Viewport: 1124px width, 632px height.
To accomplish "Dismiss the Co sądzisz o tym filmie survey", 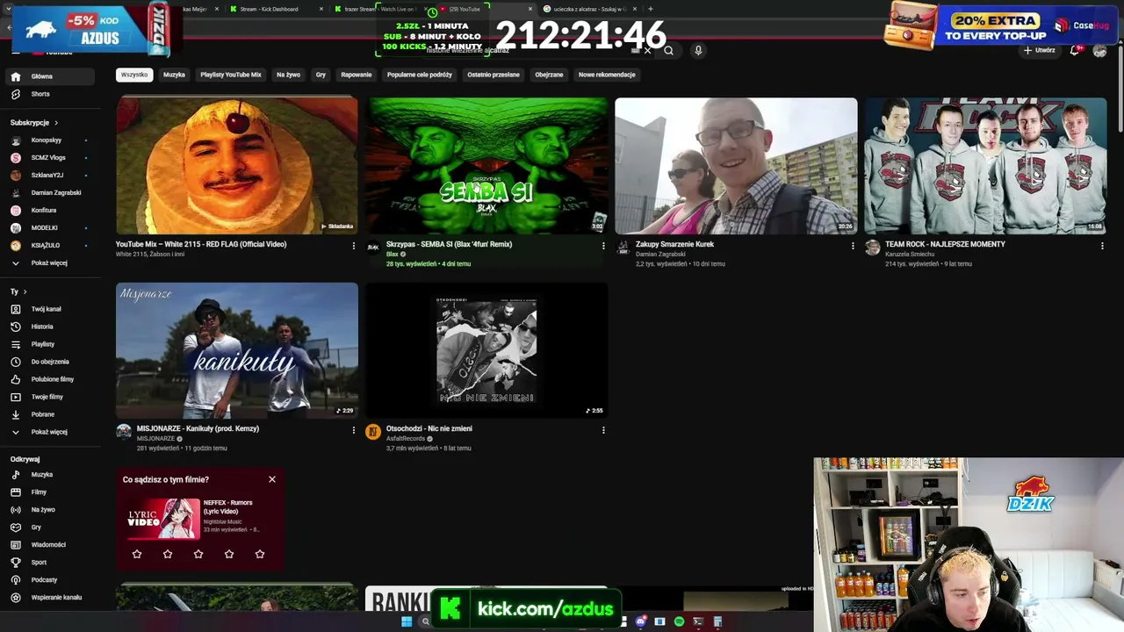I will (x=272, y=479).
